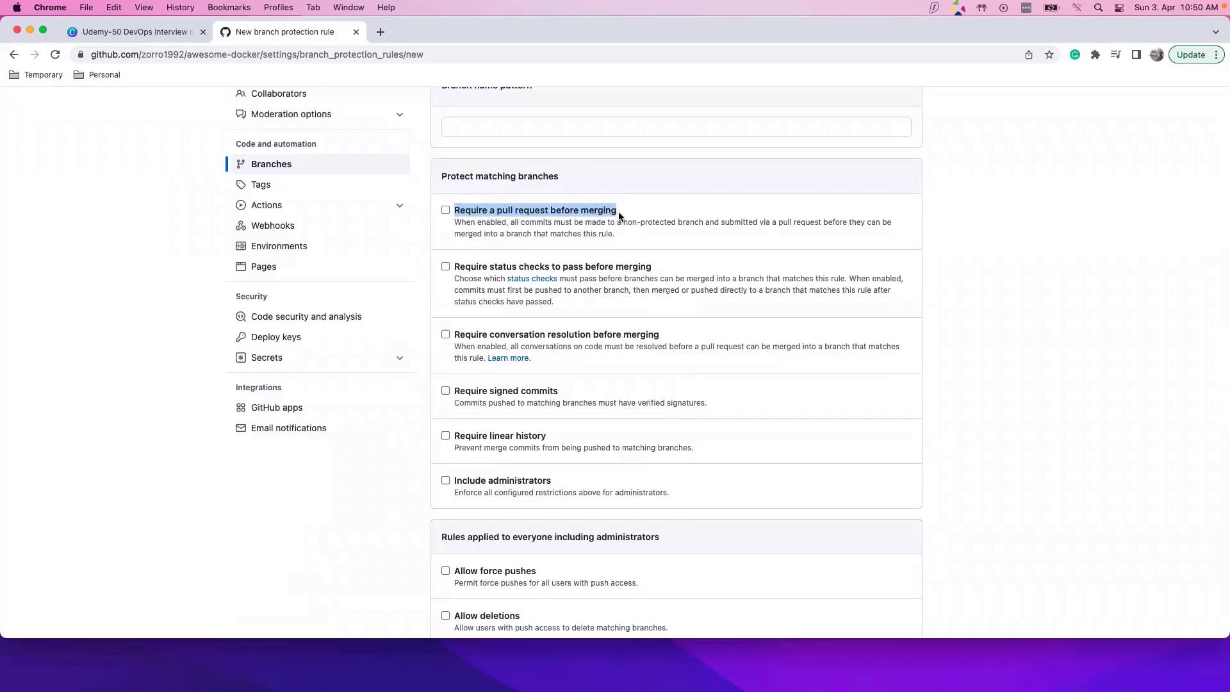Click the Learn more link

(x=508, y=358)
